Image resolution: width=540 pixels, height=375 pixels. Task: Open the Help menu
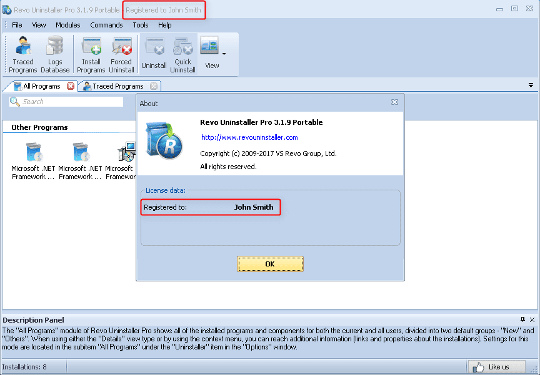point(164,25)
